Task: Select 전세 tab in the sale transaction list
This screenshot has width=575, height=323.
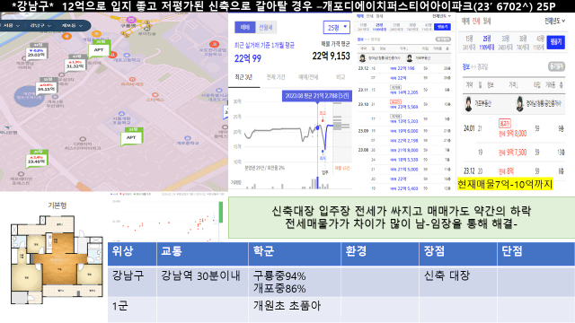Action: pyautogui.click(x=369, y=16)
